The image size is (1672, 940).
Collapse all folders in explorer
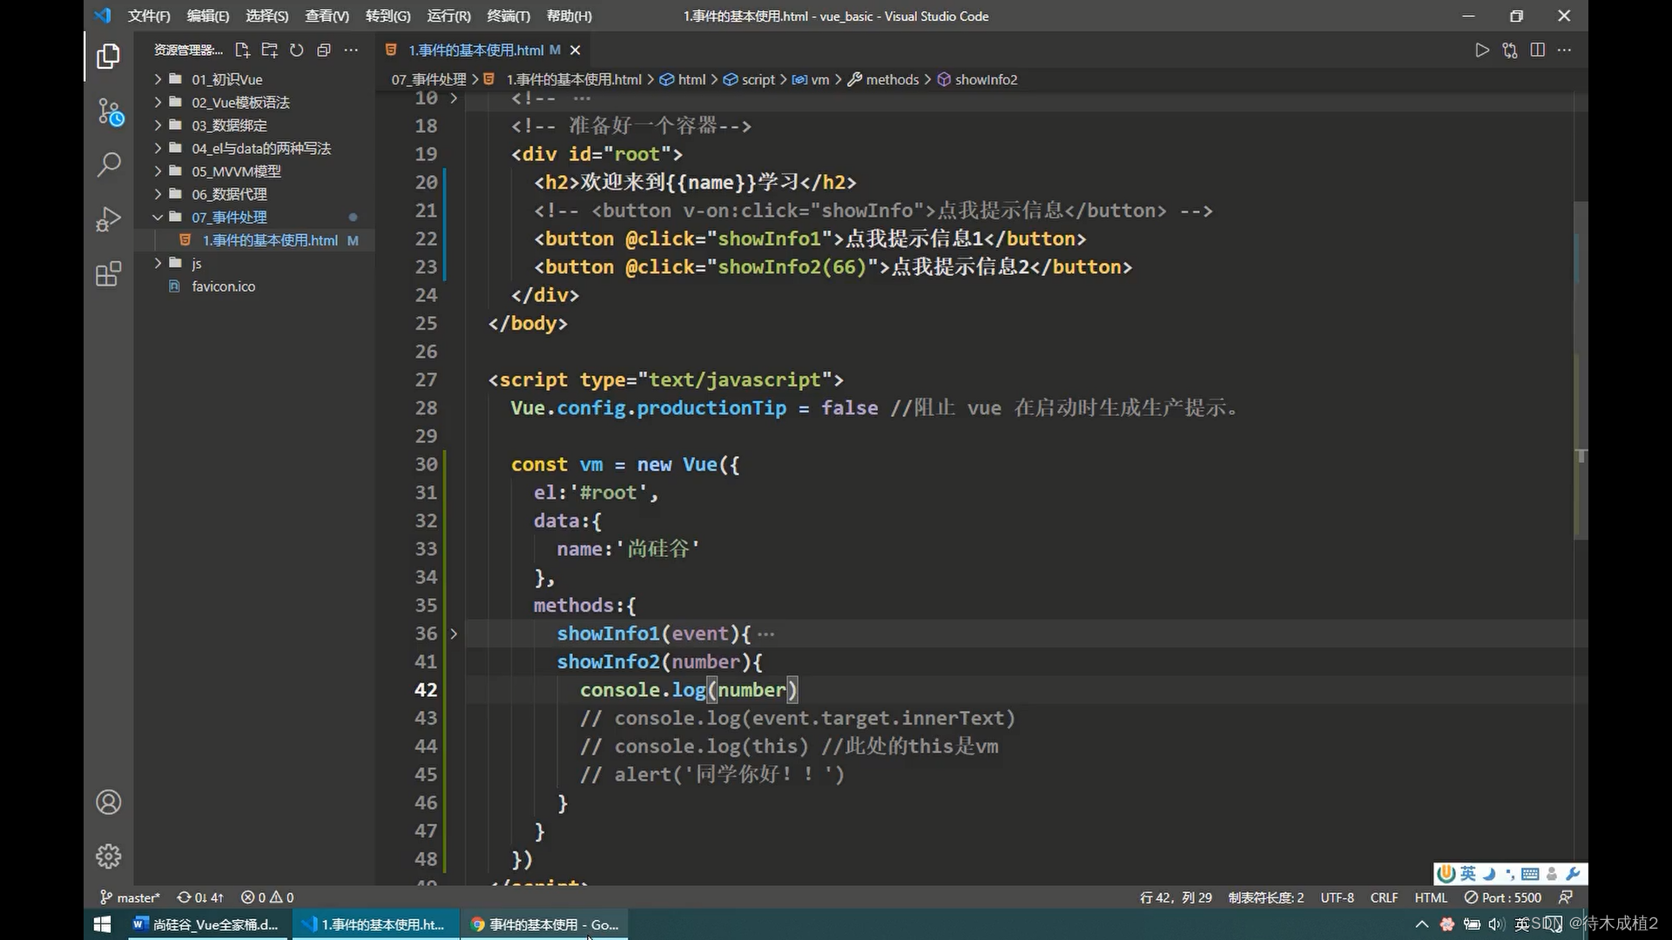pyautogui.click(x=324, y=50)
